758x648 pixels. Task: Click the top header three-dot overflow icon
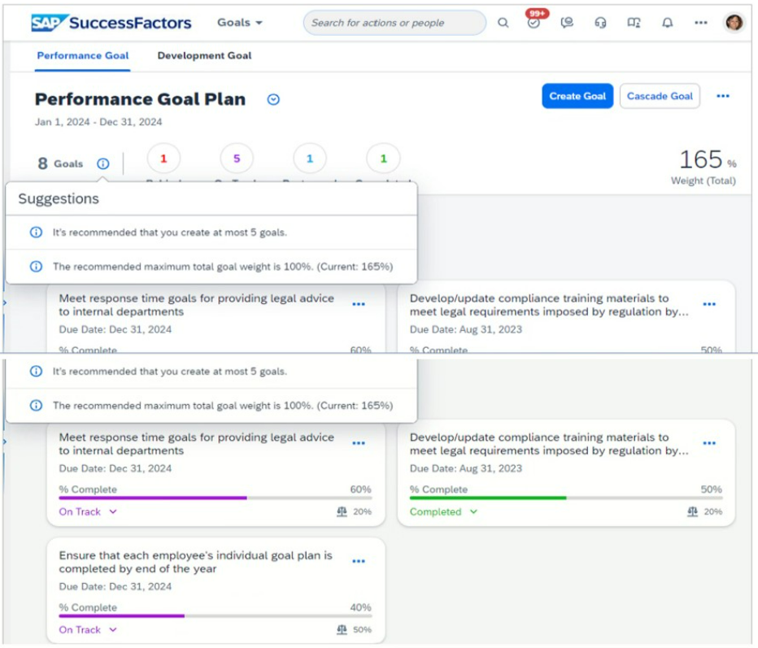[x=700, y=23]
